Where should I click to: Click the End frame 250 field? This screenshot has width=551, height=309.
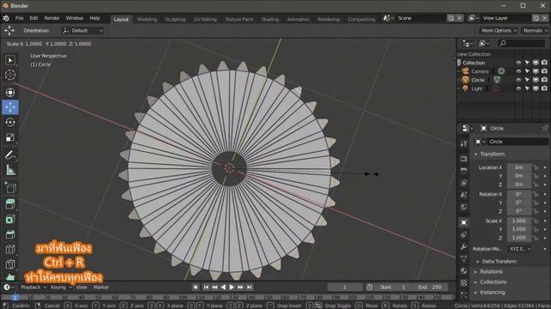pyautogui.click(x=430, y=287)
